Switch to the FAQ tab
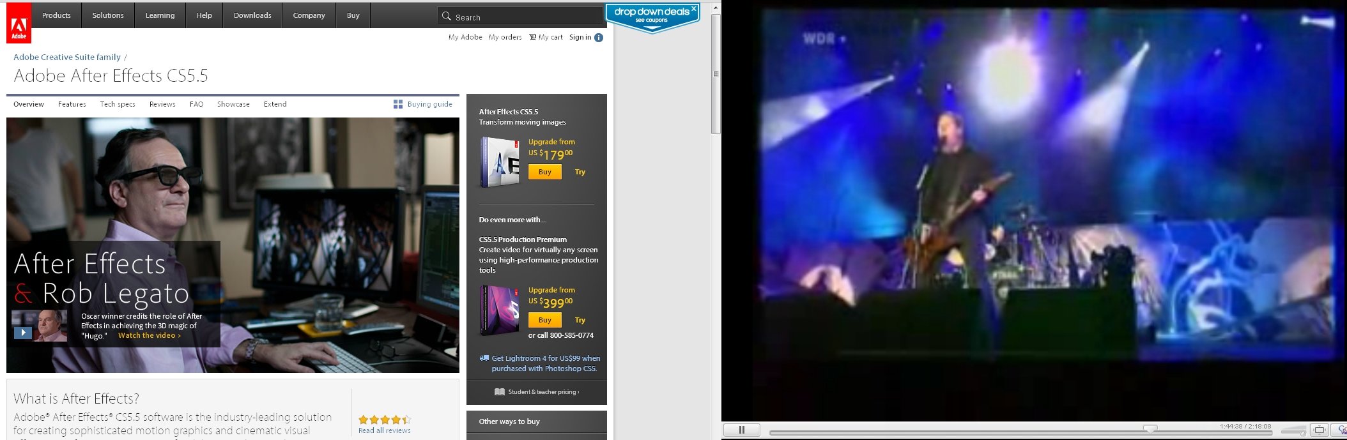The width and height of the screenshot is (1347, 440). pos(196,104)
